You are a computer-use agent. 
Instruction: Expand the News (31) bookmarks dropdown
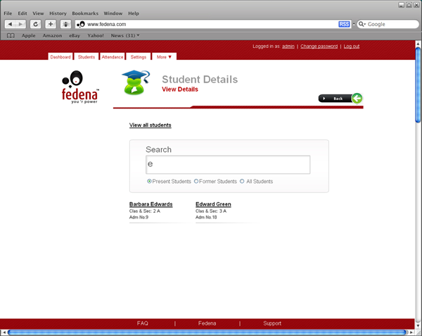pyautogui.click(x=125, y=35)
